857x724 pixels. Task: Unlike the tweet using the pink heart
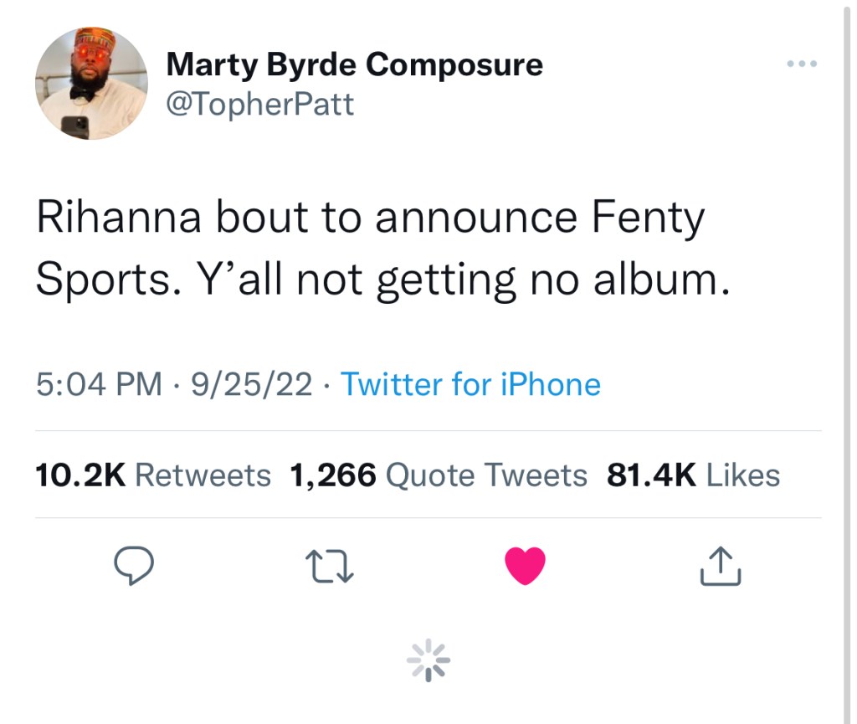pyautogui.click(x=526, y=566)
